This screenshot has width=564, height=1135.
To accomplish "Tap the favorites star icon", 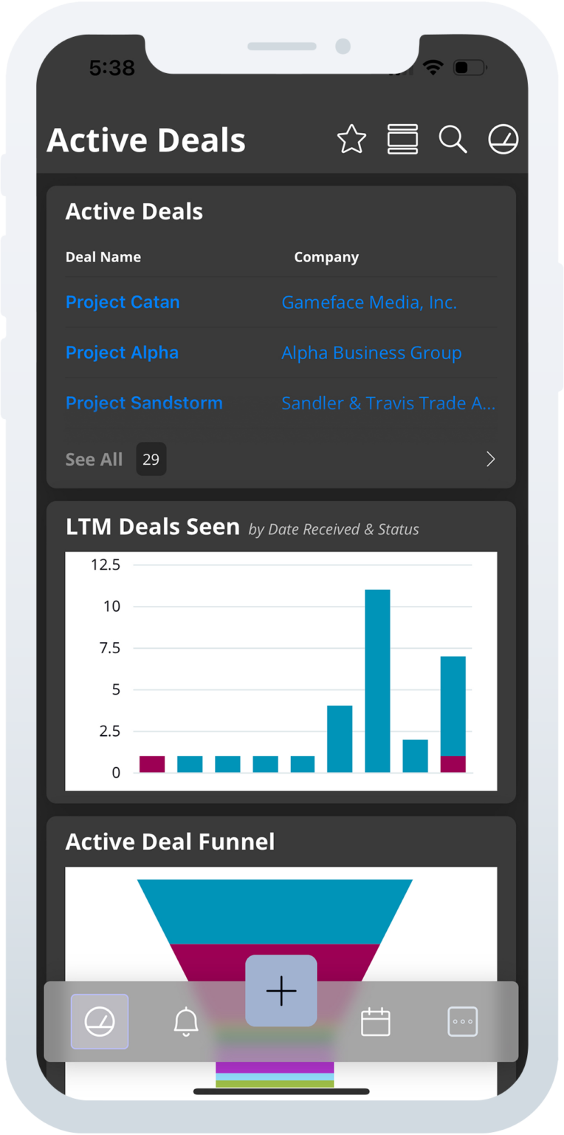I will [x=352, y=139].
